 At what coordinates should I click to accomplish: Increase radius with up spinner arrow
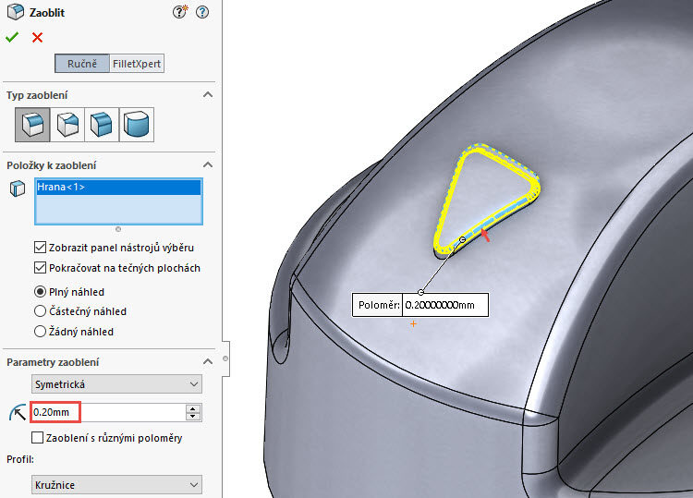[193, 408]
